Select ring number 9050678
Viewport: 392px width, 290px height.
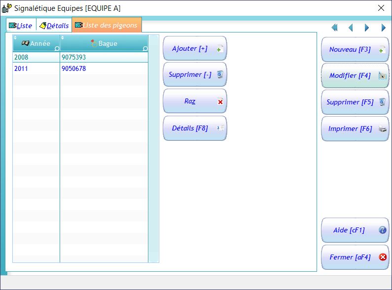(104, 68)
